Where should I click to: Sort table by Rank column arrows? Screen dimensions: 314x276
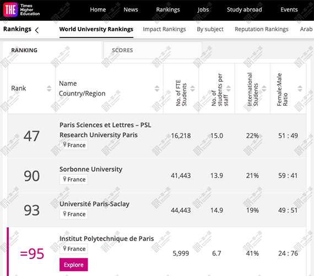pos(49,89)
